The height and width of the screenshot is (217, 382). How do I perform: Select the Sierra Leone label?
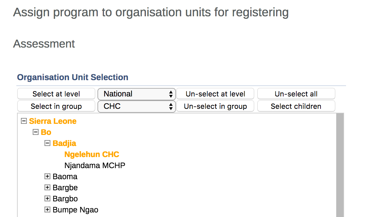(x=53, y=121)
